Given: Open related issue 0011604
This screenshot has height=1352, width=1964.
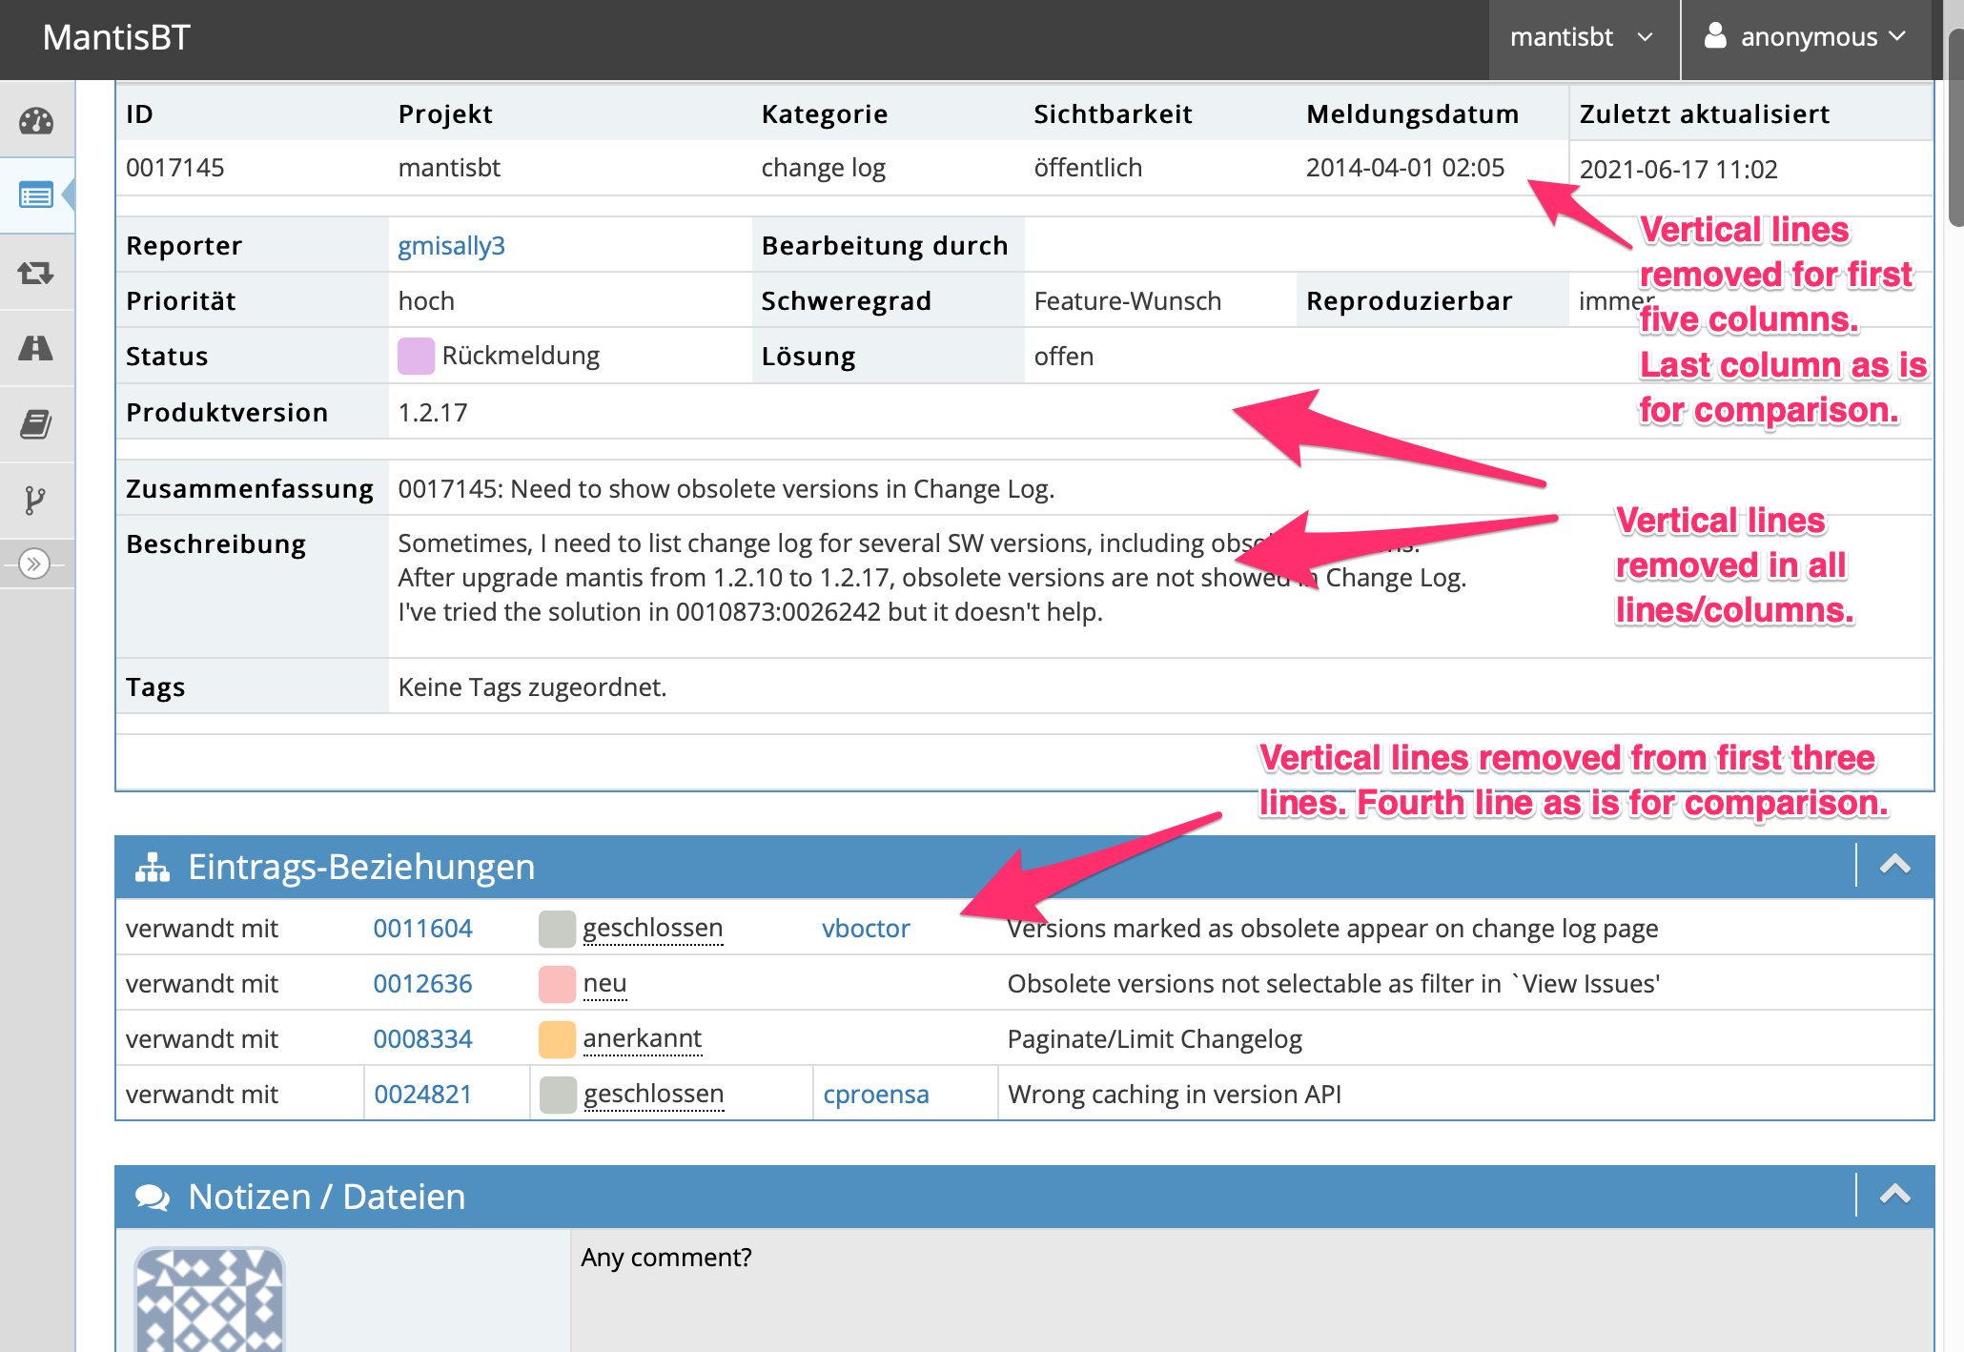Looking at the screenshot, I should [422, 929].
